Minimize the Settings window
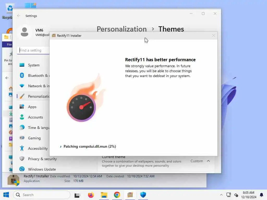Viewport: 267px width, 200px height. tap(191, 14)
